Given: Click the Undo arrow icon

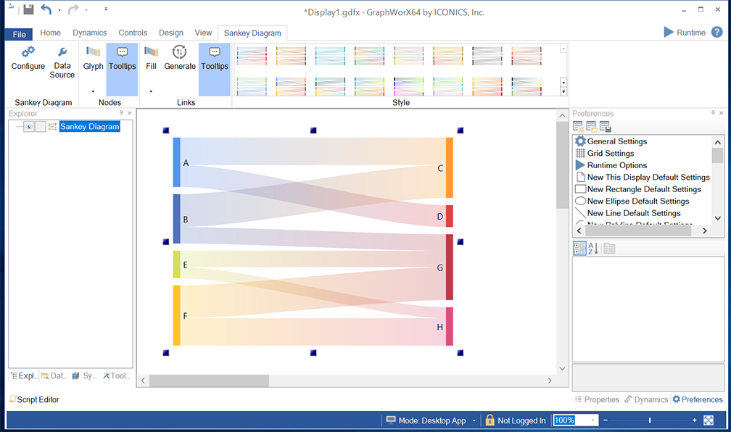Looking at the screenshot, I should click(46, 9).
